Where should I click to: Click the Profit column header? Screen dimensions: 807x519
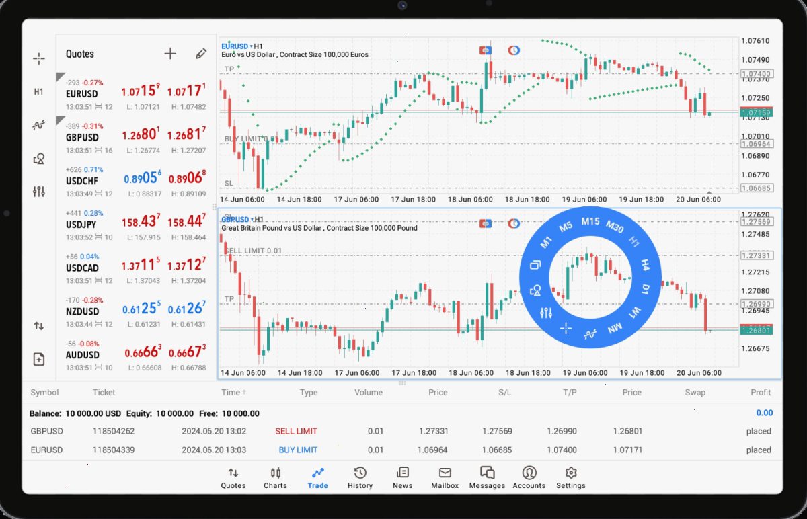tap(761, 392)
